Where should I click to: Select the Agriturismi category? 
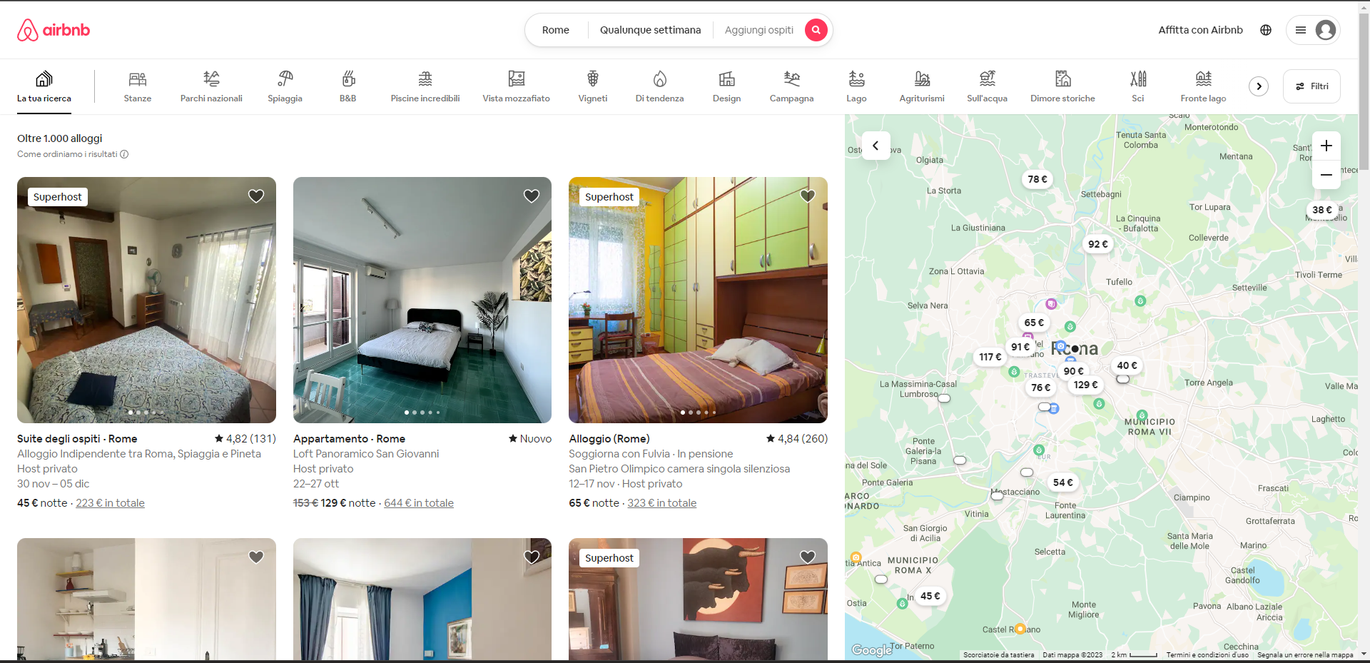(x=922, y=87)
